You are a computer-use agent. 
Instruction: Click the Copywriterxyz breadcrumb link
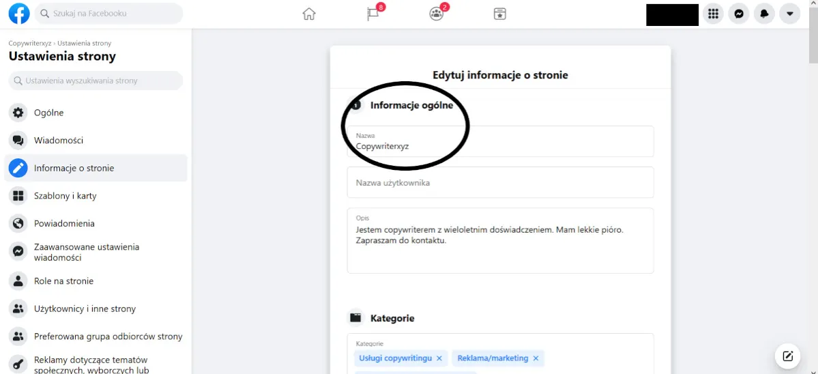30,43
